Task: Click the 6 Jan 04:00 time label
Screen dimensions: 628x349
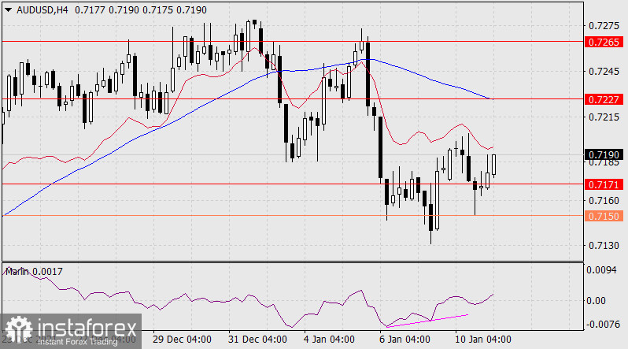Action: point(405,340)
